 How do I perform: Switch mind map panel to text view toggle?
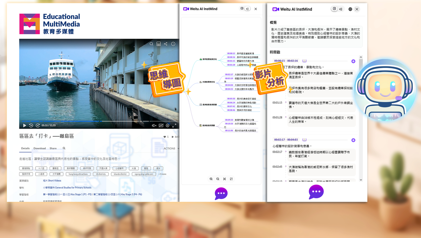(x=242, y=9)
